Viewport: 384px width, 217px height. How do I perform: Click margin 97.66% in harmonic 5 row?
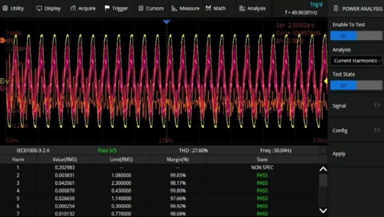[178, 198]
